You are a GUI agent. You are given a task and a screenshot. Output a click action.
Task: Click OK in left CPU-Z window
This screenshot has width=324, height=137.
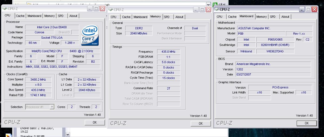coord(95,122)
